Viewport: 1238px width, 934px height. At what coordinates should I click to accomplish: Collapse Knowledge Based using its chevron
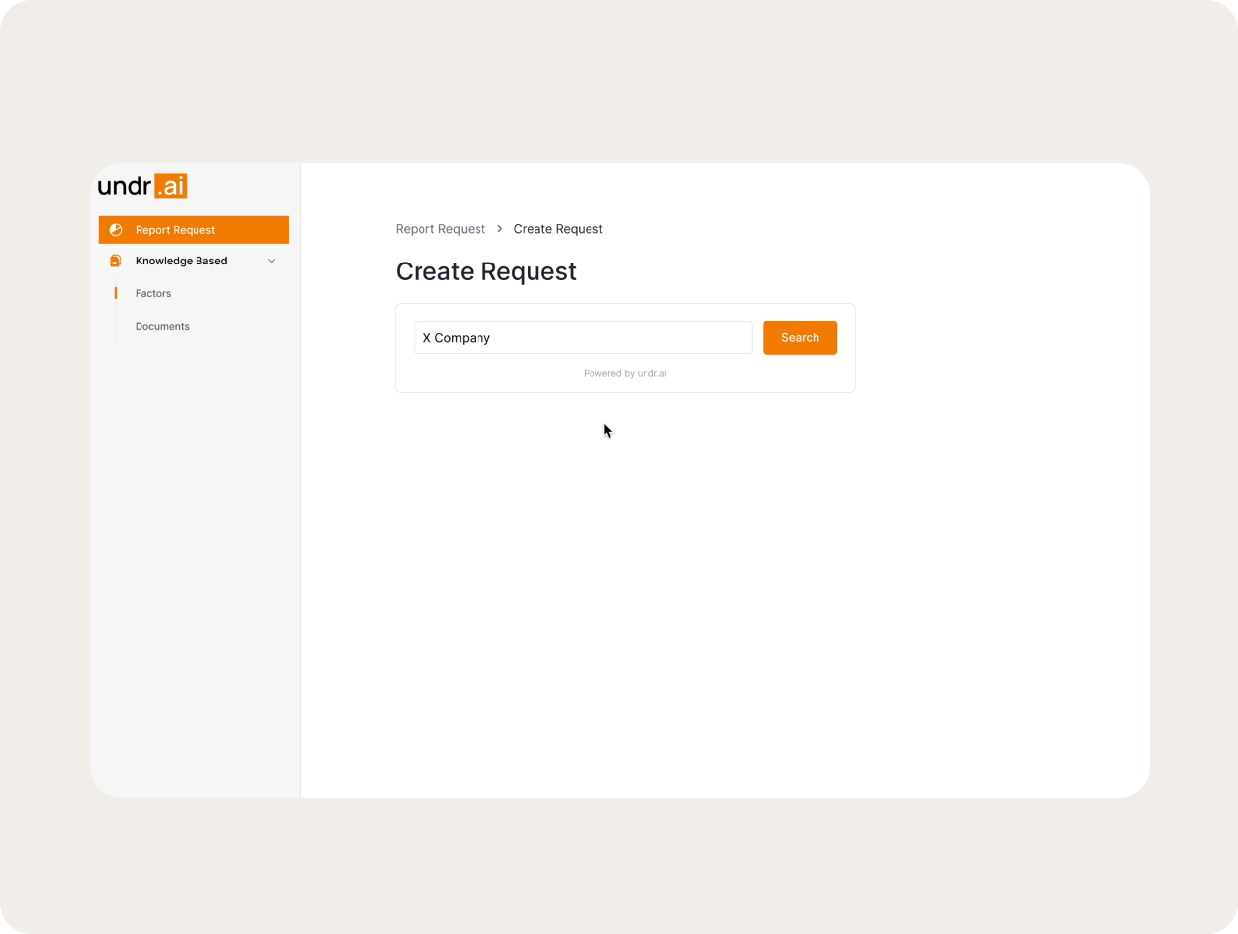(x=272, y=261)
